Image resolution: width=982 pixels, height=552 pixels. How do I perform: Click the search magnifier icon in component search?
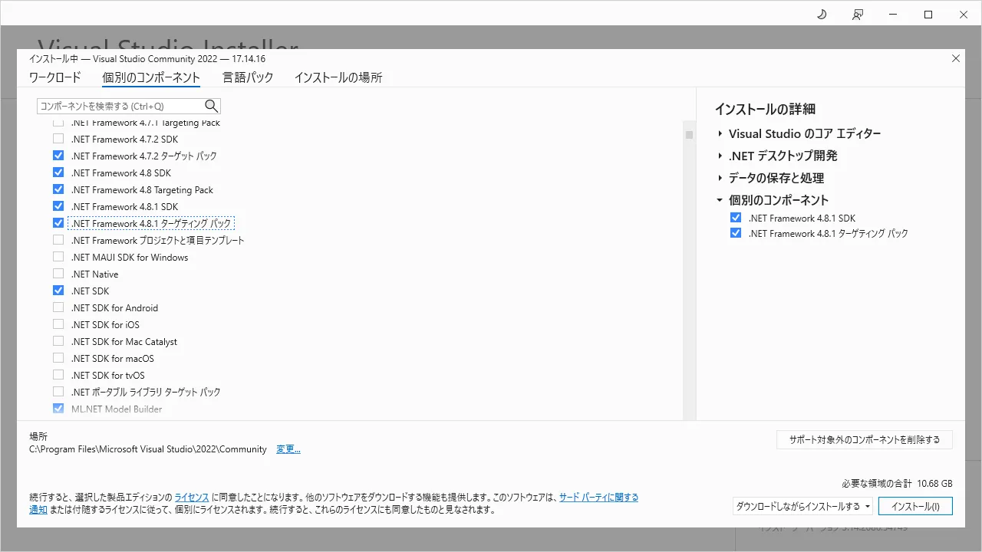click(x=212, y=106)
